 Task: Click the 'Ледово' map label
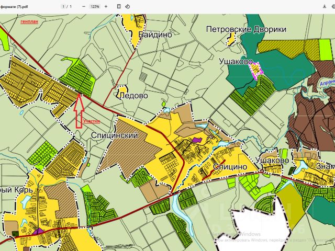pyautogui.click(x=133, y=96)
